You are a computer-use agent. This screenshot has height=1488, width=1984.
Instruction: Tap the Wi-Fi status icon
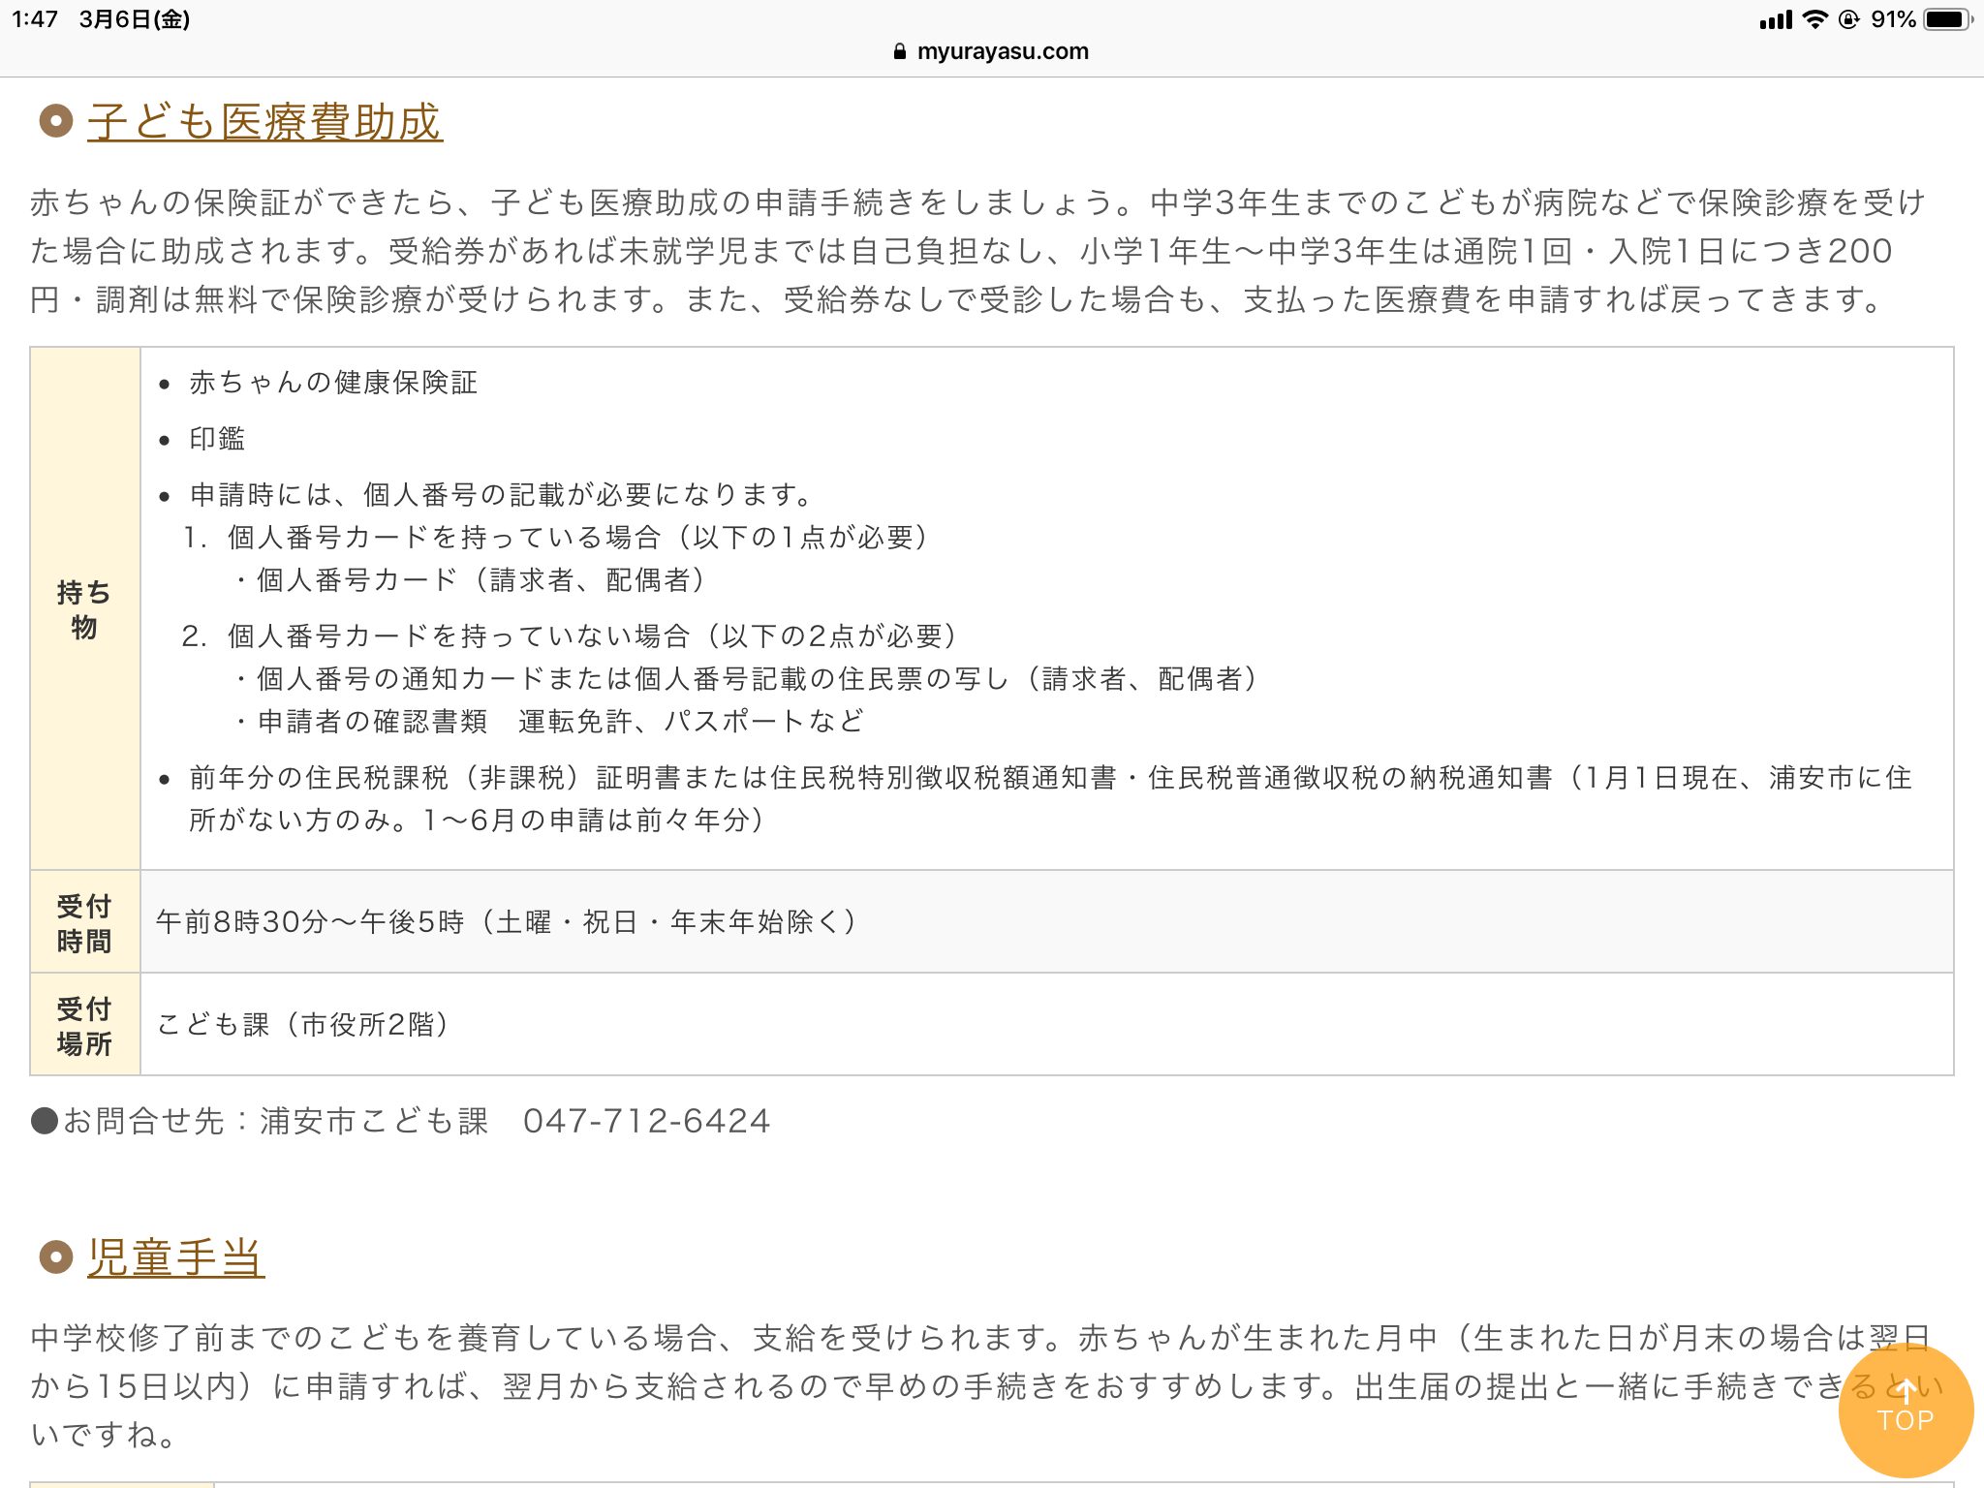1813,19
